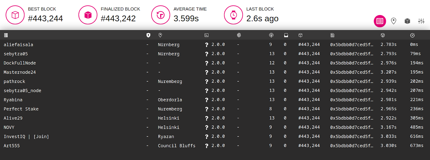Screen dimensions: 430x160
Task: Select the aliefaisala node row
Action: pos(215,45)
